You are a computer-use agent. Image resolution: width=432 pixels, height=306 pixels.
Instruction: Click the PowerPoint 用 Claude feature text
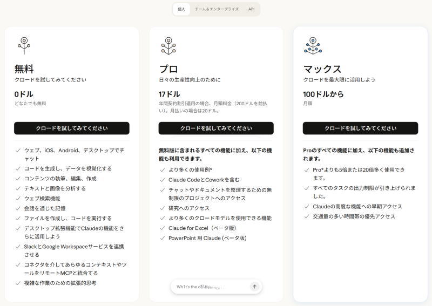point(207,238)
